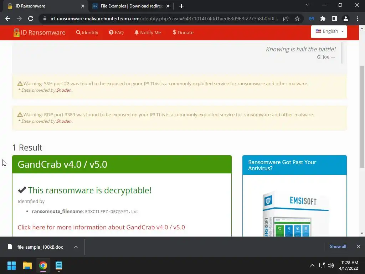The image size is (365, 274).
Task: Open the volume tray icon
Action: (x=331, y=265)
